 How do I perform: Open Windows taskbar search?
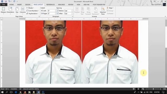pyautogui.click(x=7, y=92)
